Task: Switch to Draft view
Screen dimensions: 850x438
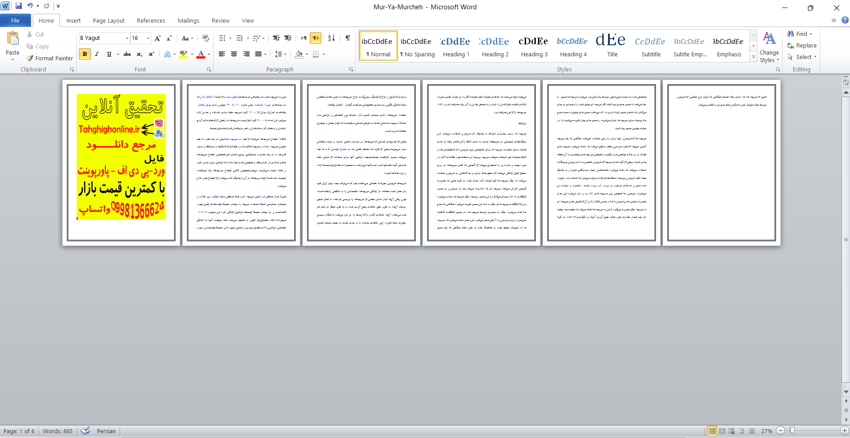Action: (752, 431)
